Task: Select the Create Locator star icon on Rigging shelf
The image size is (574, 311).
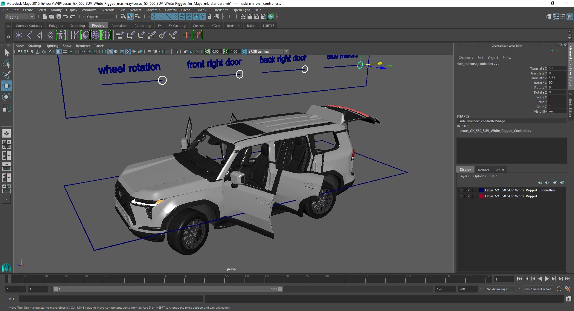Action: 19,35
